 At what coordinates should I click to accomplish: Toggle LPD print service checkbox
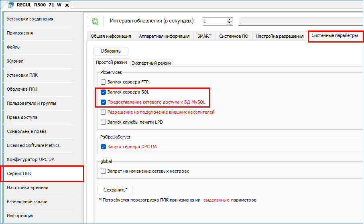click(104, 122)
